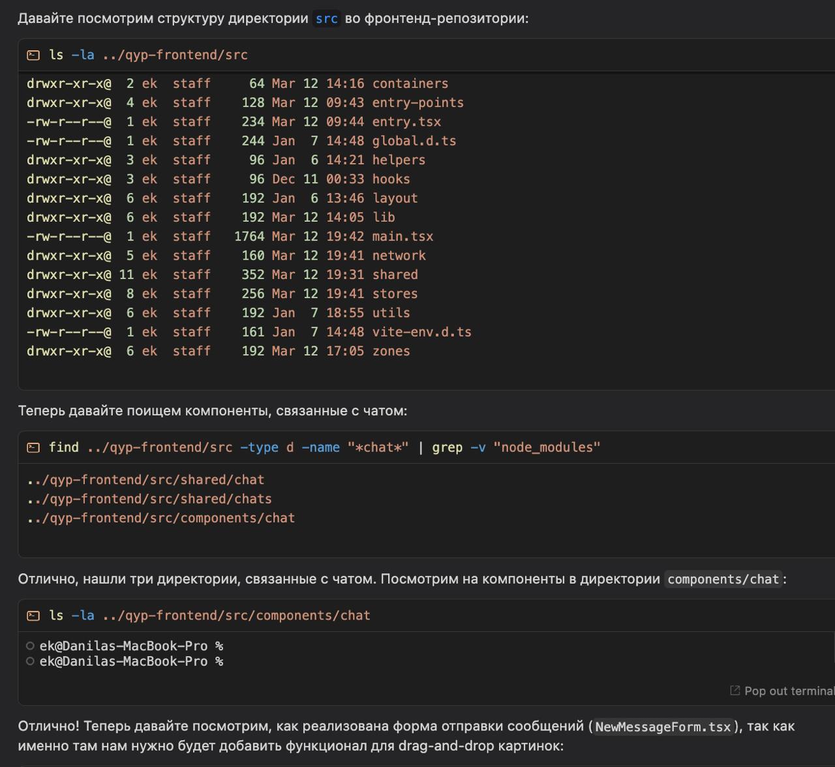Select the 'zones' directory listing row

(391, 351)
